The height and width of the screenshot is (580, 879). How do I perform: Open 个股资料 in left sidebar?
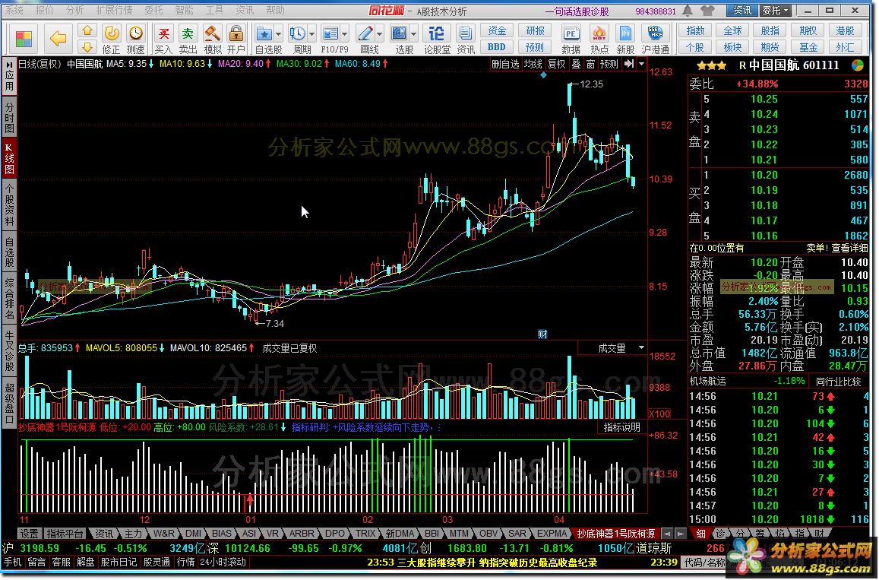click(10, 204)
